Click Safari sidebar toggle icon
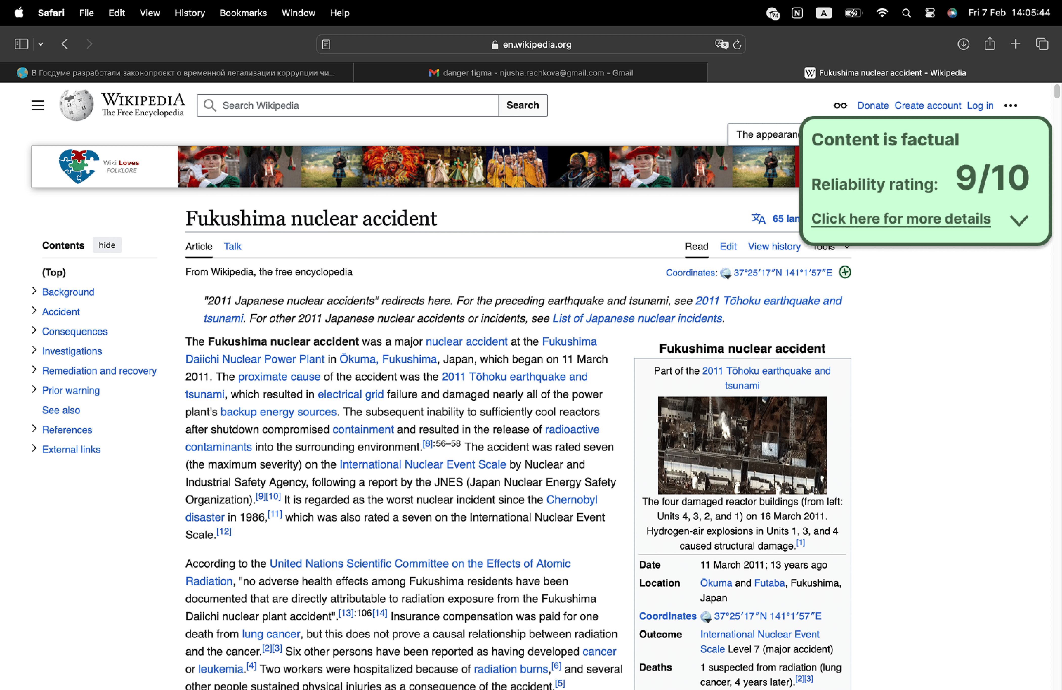1062x690 pixels. click(21, 44)
